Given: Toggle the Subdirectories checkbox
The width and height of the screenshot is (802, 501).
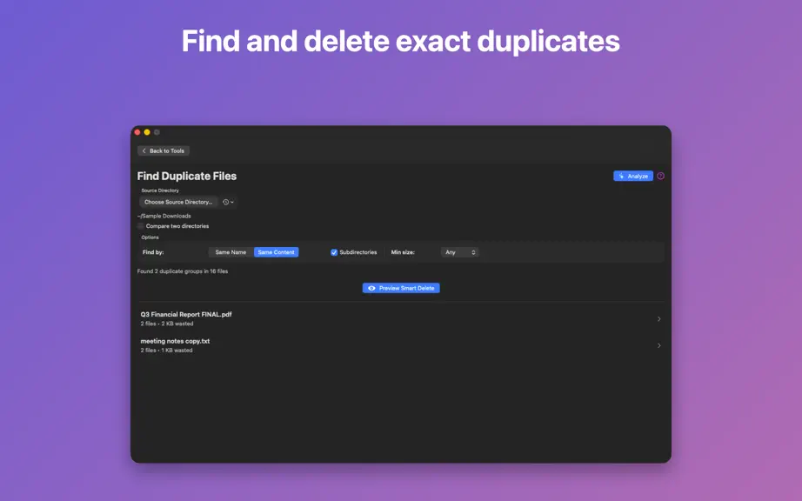Looking at the screenshot, I should pos(334,252).
